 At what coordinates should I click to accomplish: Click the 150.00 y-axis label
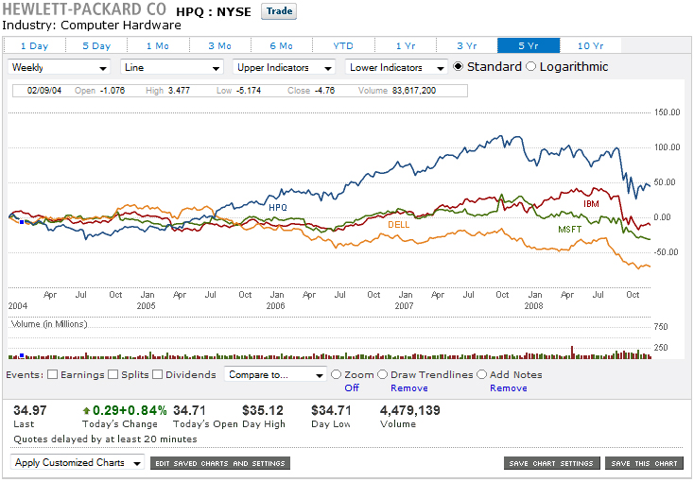pos(667,112)
